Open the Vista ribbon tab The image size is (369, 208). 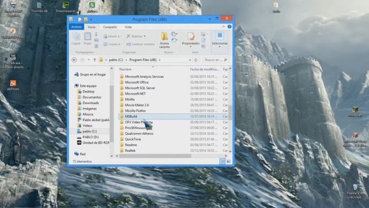128,27
